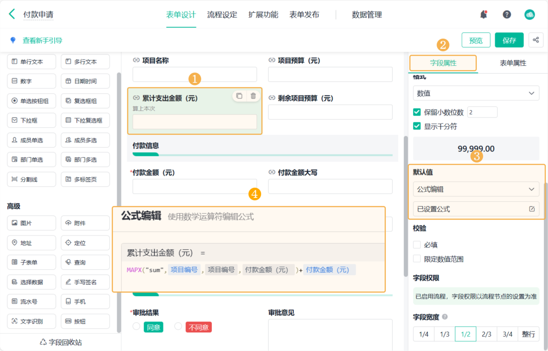Open the notification bell icon
Viewport: 548px width, 351px height.
point(484,14)
